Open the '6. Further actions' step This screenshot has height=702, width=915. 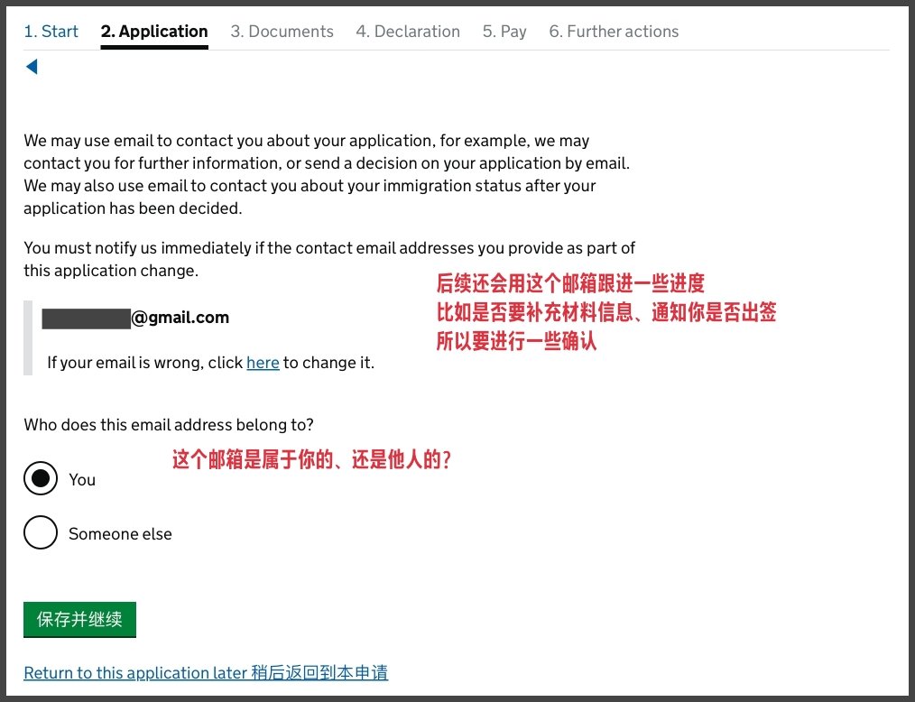point(614,32)
